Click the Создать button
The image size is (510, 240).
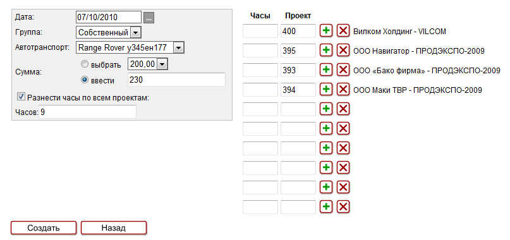point(44,227)
